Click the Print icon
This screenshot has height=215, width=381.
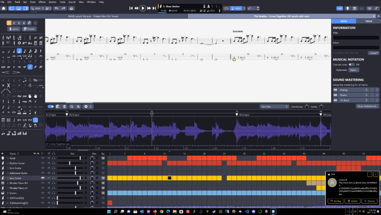71,8
